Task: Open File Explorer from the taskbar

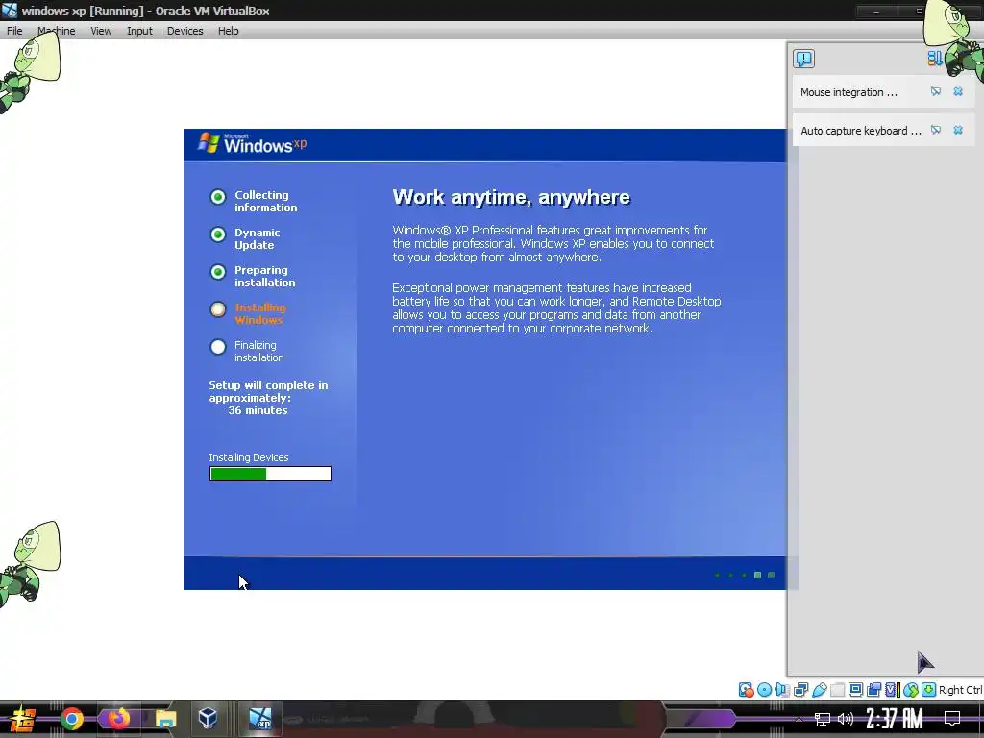Action: click(x=165, y=719)
